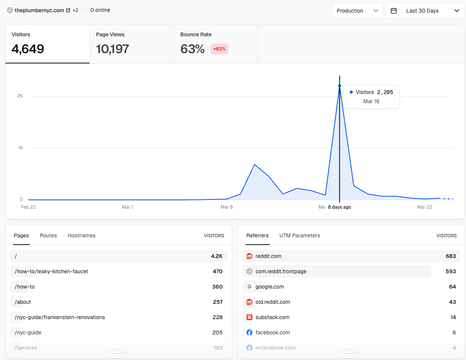Click the VISITORS header in Pages panel

click(214, 236)
